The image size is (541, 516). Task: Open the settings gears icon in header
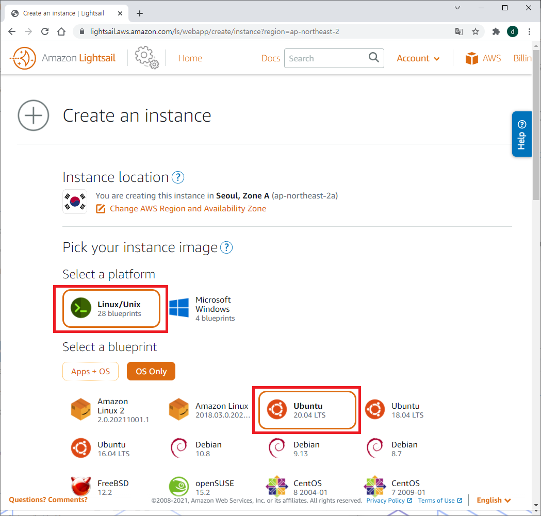tap(146, 58)
